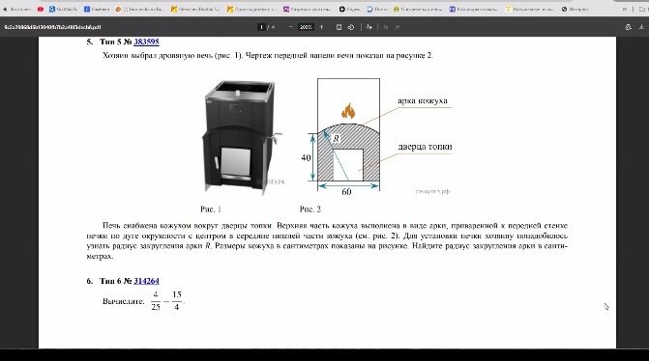Screen dimensions: 649x361
Task: Open the YouTube bookmark with red icon
Action: coord(41,9)
